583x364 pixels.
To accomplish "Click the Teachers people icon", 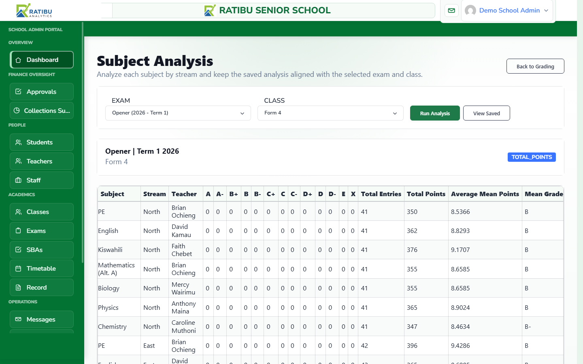I will click(x=18, y=161).
